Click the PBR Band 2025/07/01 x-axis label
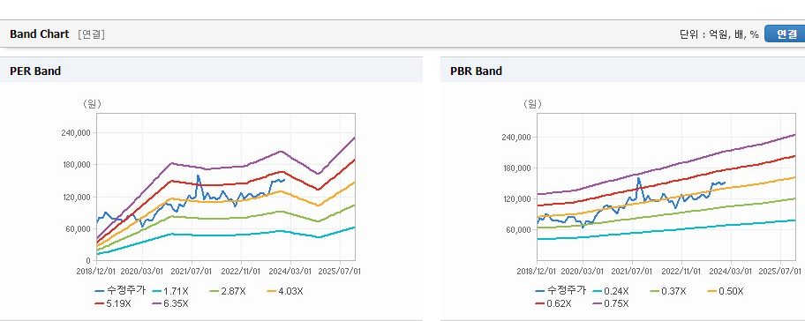This screenshot has width=805, height=321. coord(781,271)
